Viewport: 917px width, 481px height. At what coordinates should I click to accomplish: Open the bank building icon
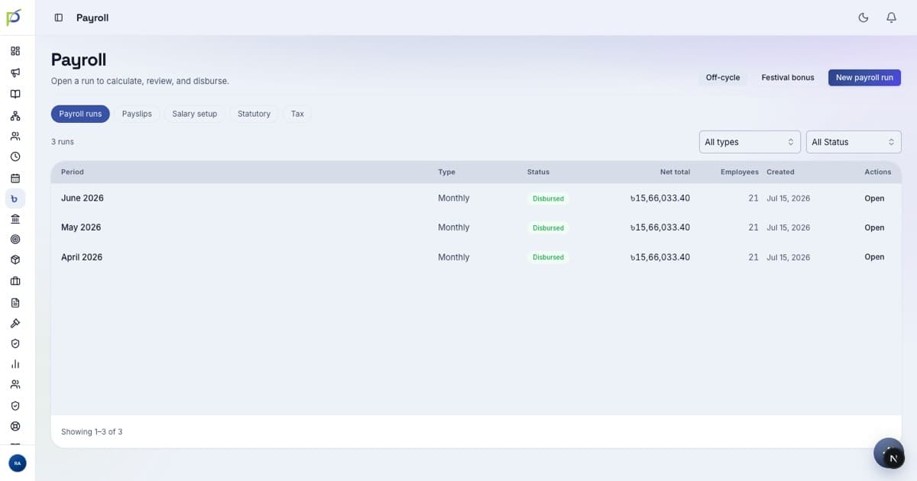15,218
